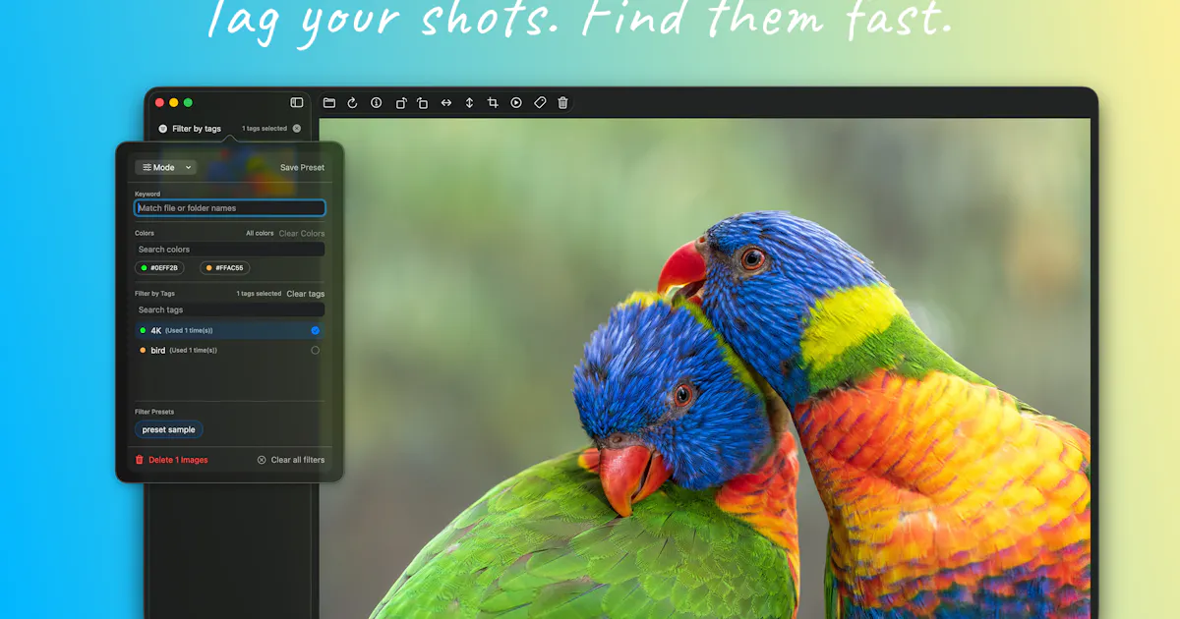
Task: Uncheck the 4K tag checkbox
Action: tap(316, 331)
